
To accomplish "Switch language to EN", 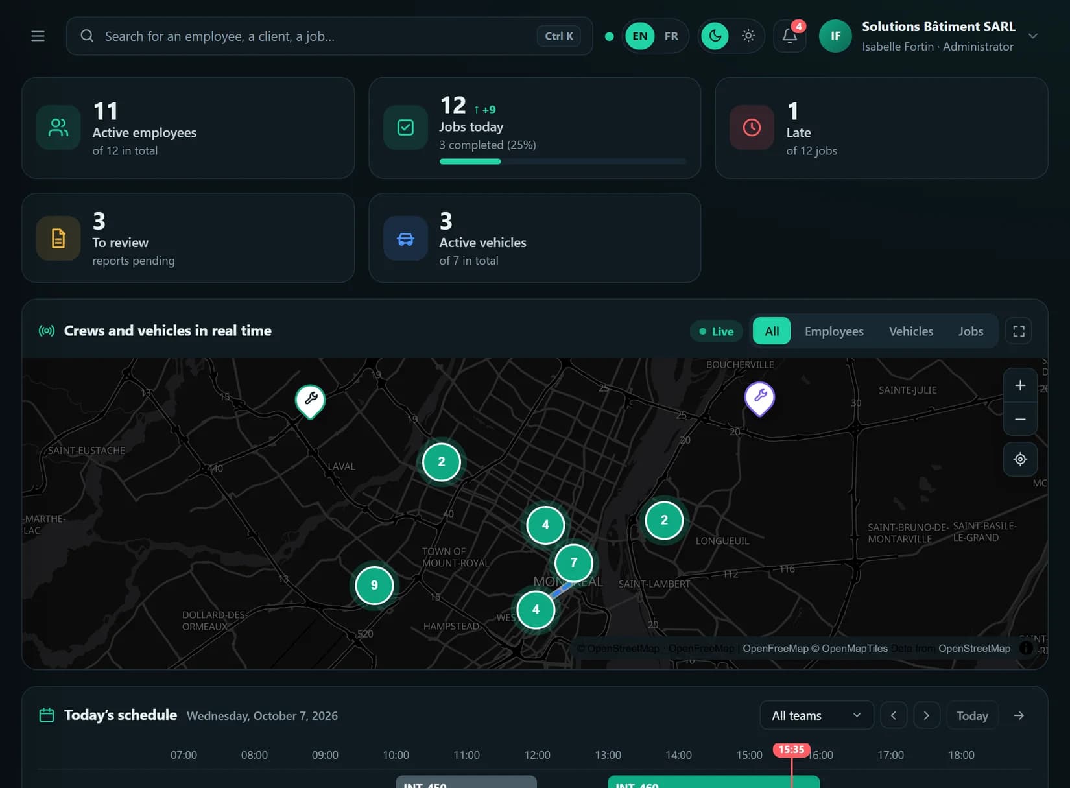I will pos(640,36).
